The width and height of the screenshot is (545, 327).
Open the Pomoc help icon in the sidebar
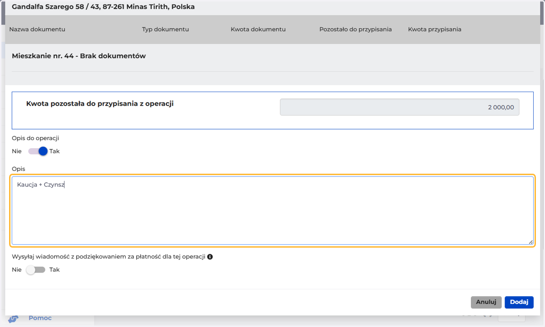[13, 319]
